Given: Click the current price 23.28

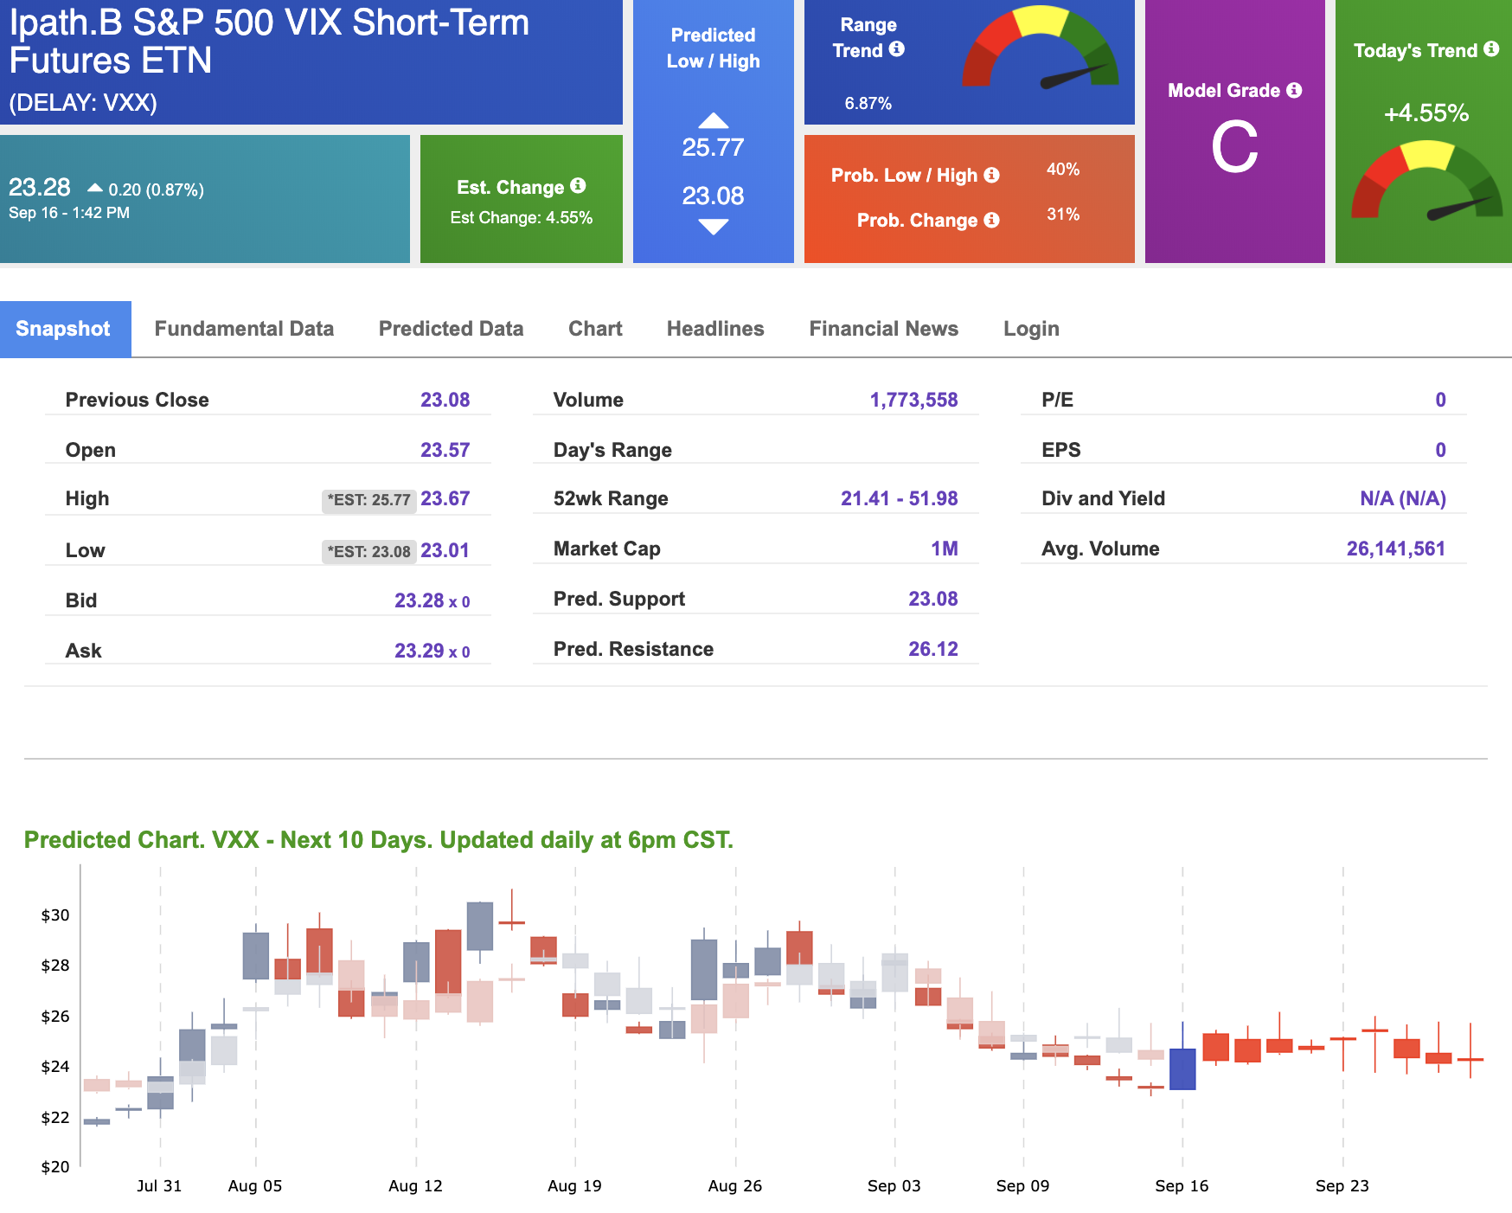Looking at the screenshot, I should coord(40,187).
